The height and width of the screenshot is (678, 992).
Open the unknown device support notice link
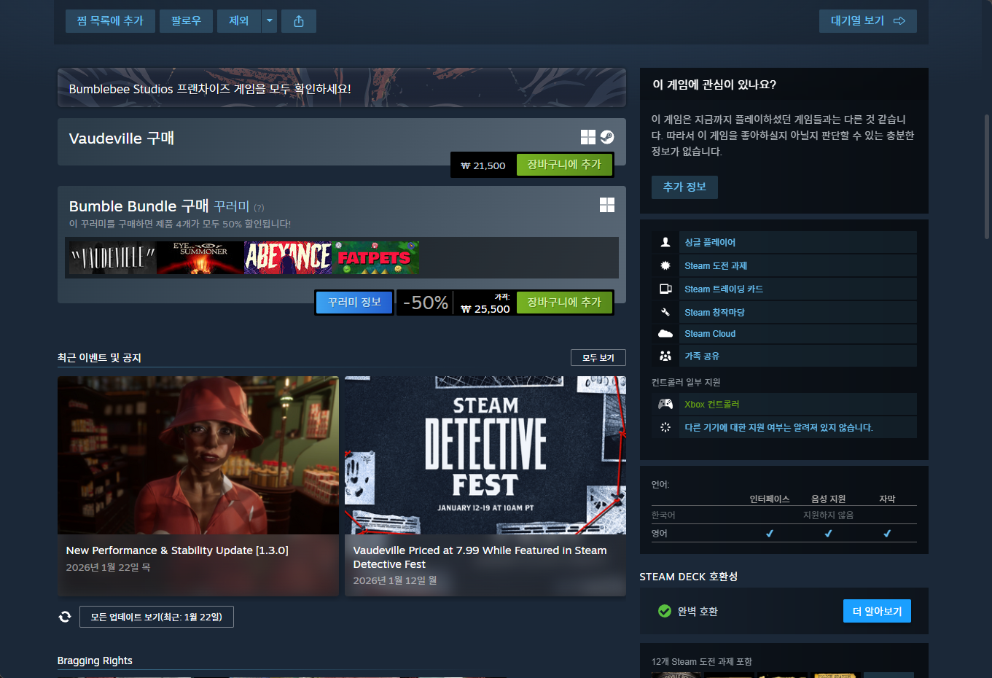click(x=778, y=427)
